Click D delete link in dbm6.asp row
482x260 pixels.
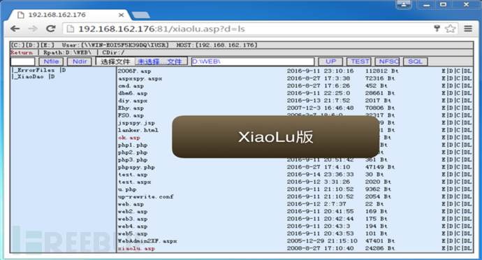(x=451, y=93)
